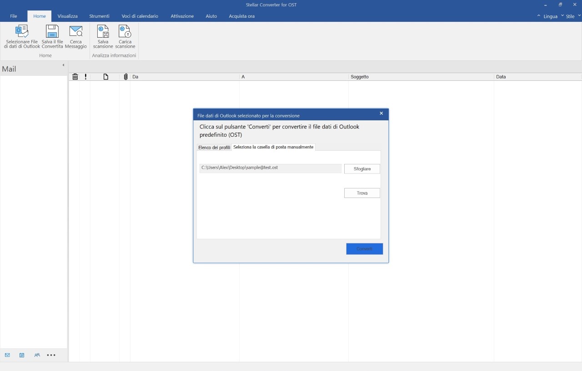Click the importance exclamation column icon
The image size is (582, 371).
point(85,77)
